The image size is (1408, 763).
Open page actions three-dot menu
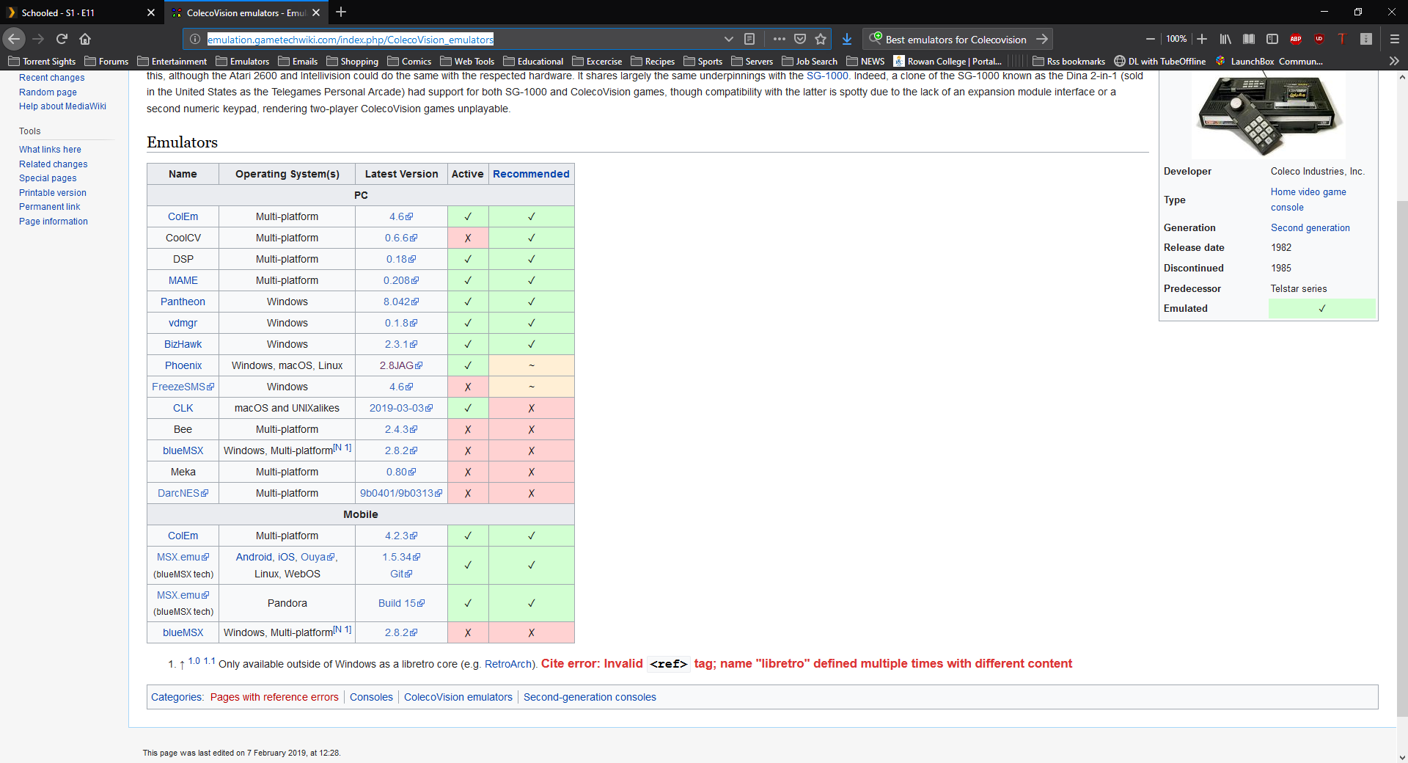(779, 39)
